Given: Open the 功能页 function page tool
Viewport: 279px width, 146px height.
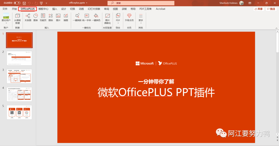Looking at the screenshot, I should tap(43, 18).
